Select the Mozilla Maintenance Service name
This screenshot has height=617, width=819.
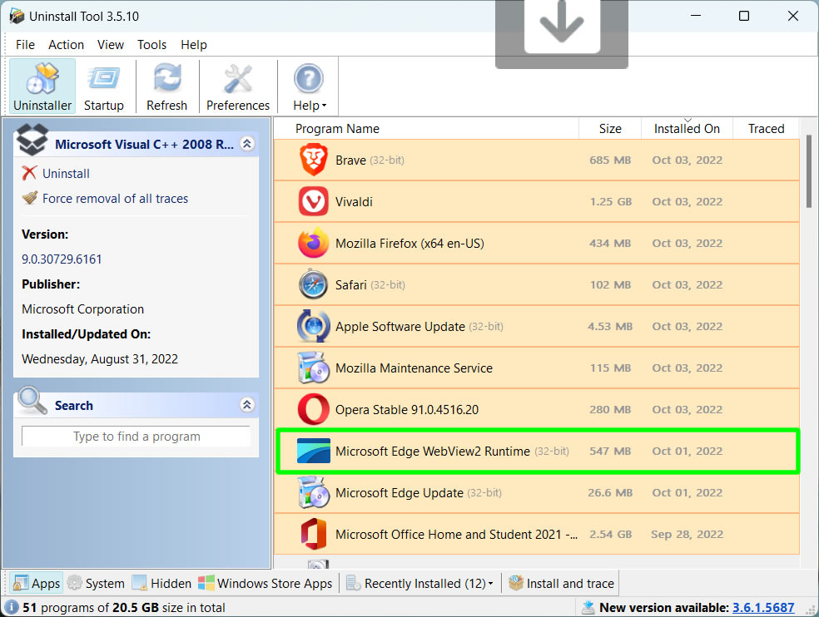414,368
